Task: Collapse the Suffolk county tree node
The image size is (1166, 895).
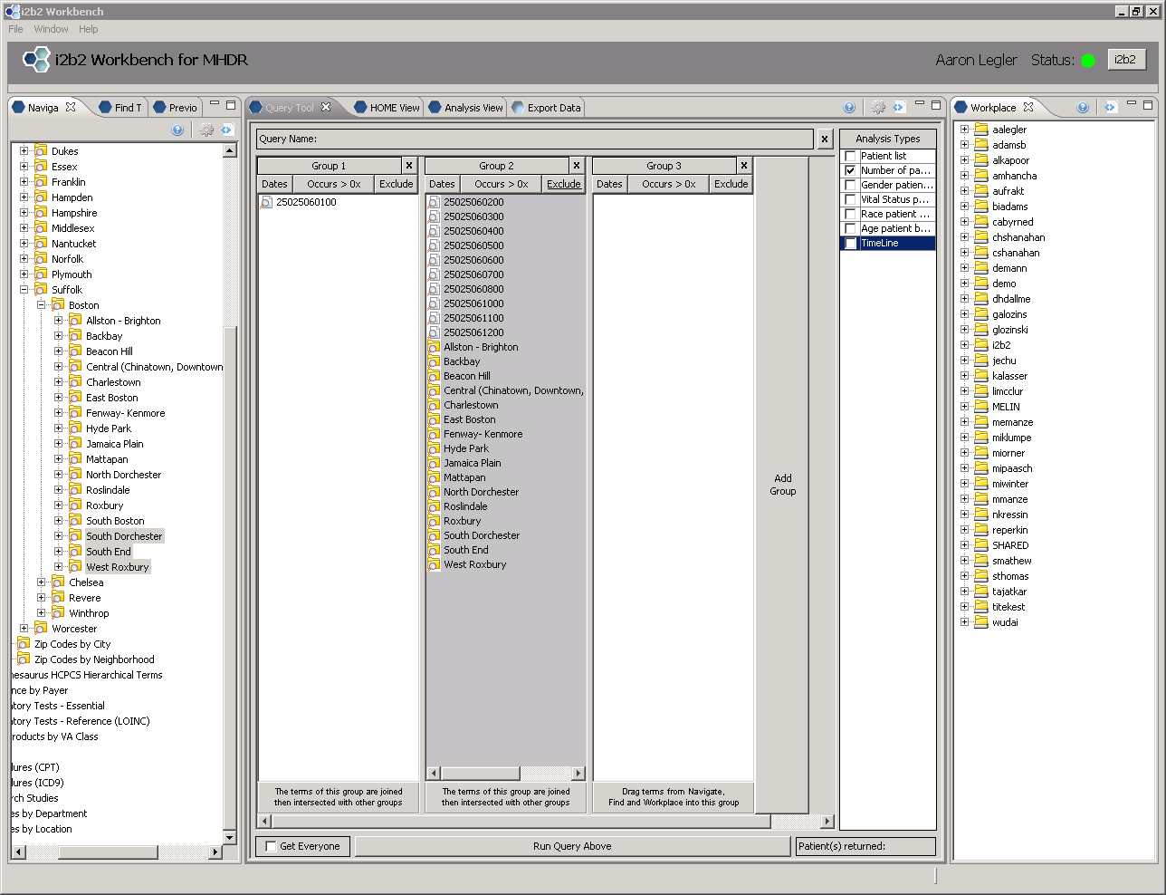Action: [x=24, y=290]
